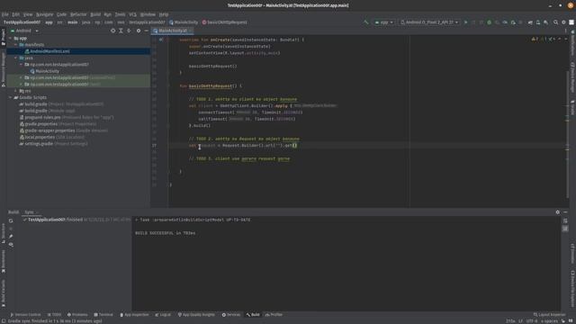Screen dimensions: 576x324
Task: Open Project panel options gear
Action: [139, 31]
